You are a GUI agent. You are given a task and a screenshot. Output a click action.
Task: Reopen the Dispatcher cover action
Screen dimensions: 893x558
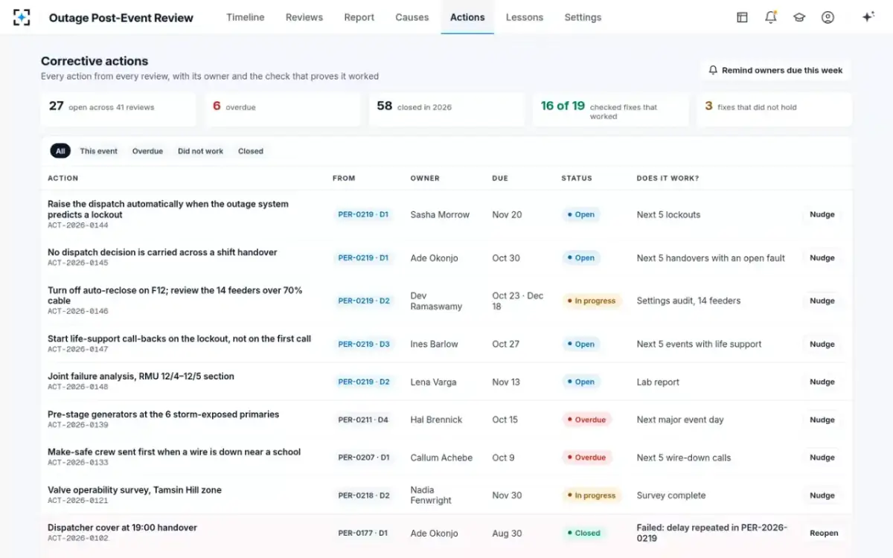tap(824, 533)
